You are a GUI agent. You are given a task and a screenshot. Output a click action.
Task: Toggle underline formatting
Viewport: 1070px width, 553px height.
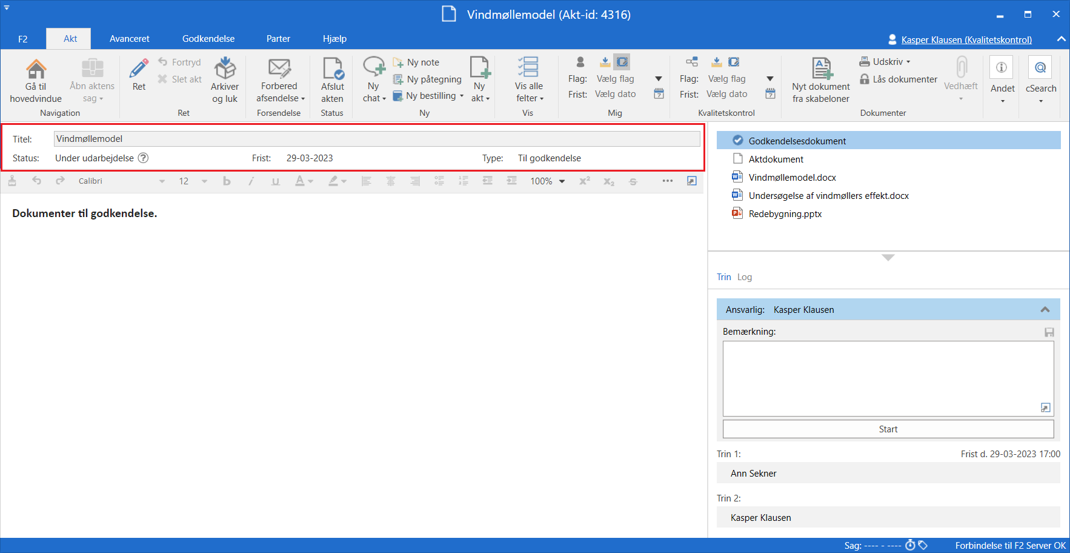click(276, 181)
